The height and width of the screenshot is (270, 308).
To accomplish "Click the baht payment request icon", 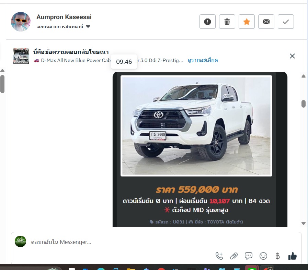I will point(277,256).
